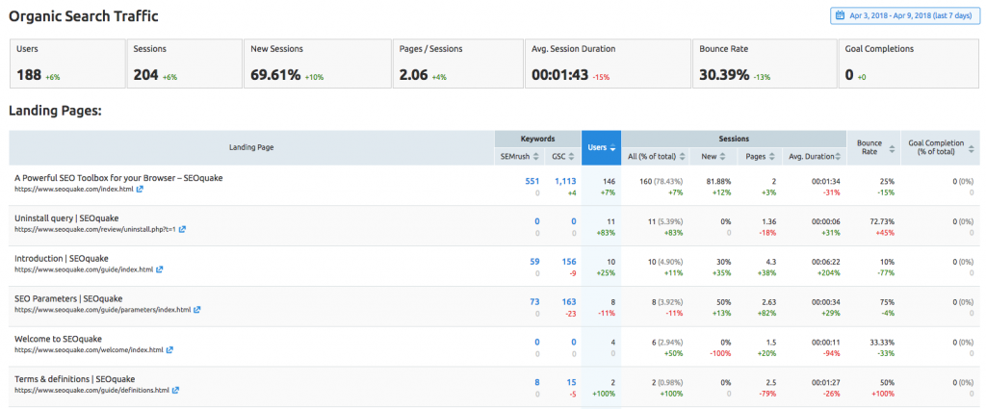Click 'Introduction | SEOquake' row title
This screenshot has height=409, width=986.
(x=61, y=258)
